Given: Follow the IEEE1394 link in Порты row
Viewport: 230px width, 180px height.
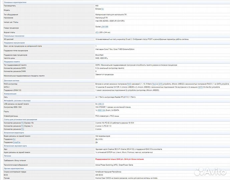Looking at the screenshot, I should (x=101, y=110).
